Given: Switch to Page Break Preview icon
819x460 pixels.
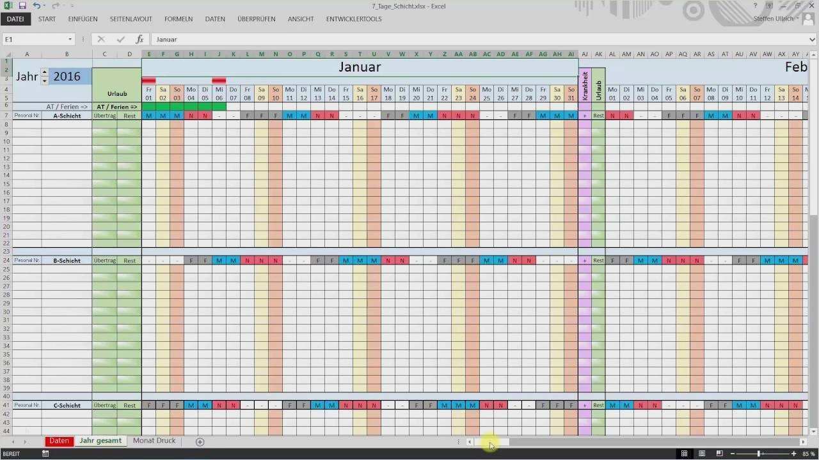Looking at the screenshot, I should coord(719,454).
